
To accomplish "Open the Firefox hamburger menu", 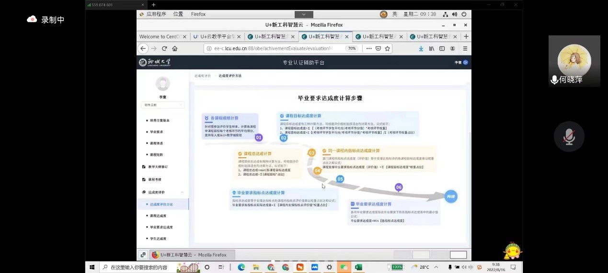I will [465, 48].
